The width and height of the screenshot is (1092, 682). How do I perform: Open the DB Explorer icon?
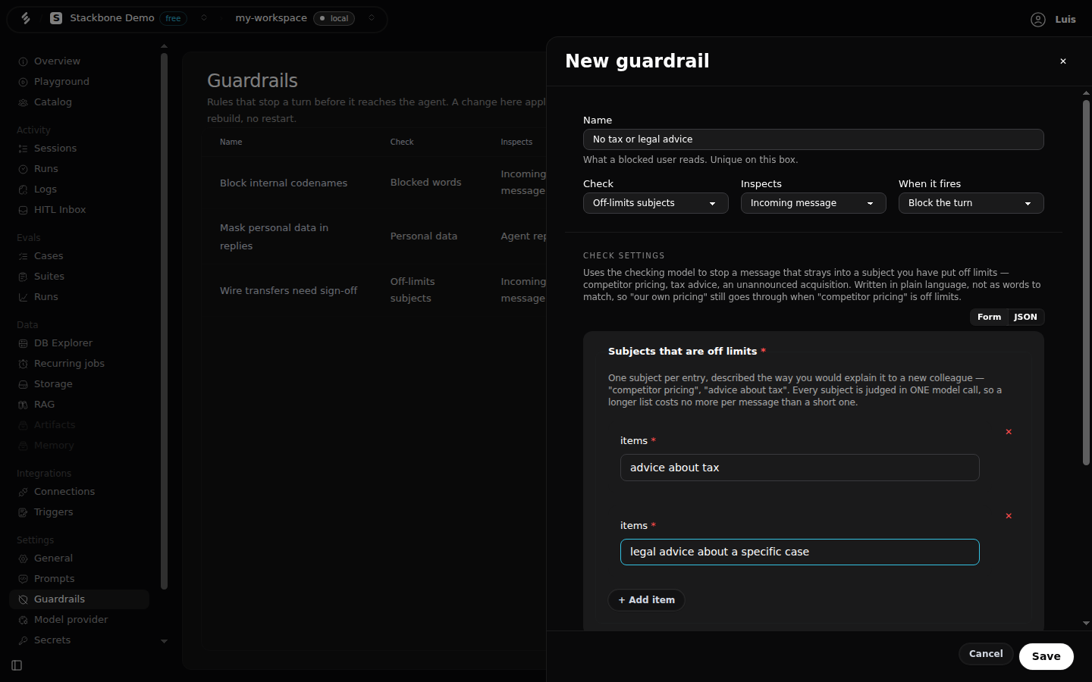[x=23, y=343]
